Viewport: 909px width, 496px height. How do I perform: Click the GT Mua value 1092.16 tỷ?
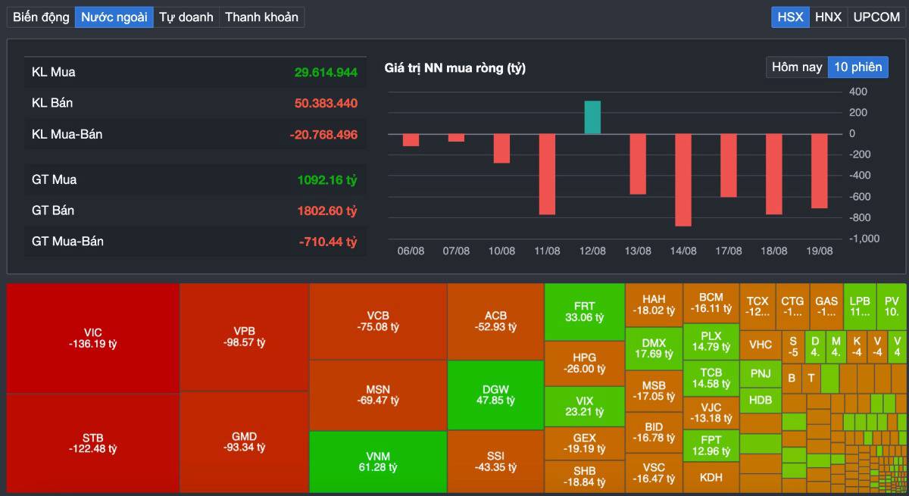coord(327,180)
